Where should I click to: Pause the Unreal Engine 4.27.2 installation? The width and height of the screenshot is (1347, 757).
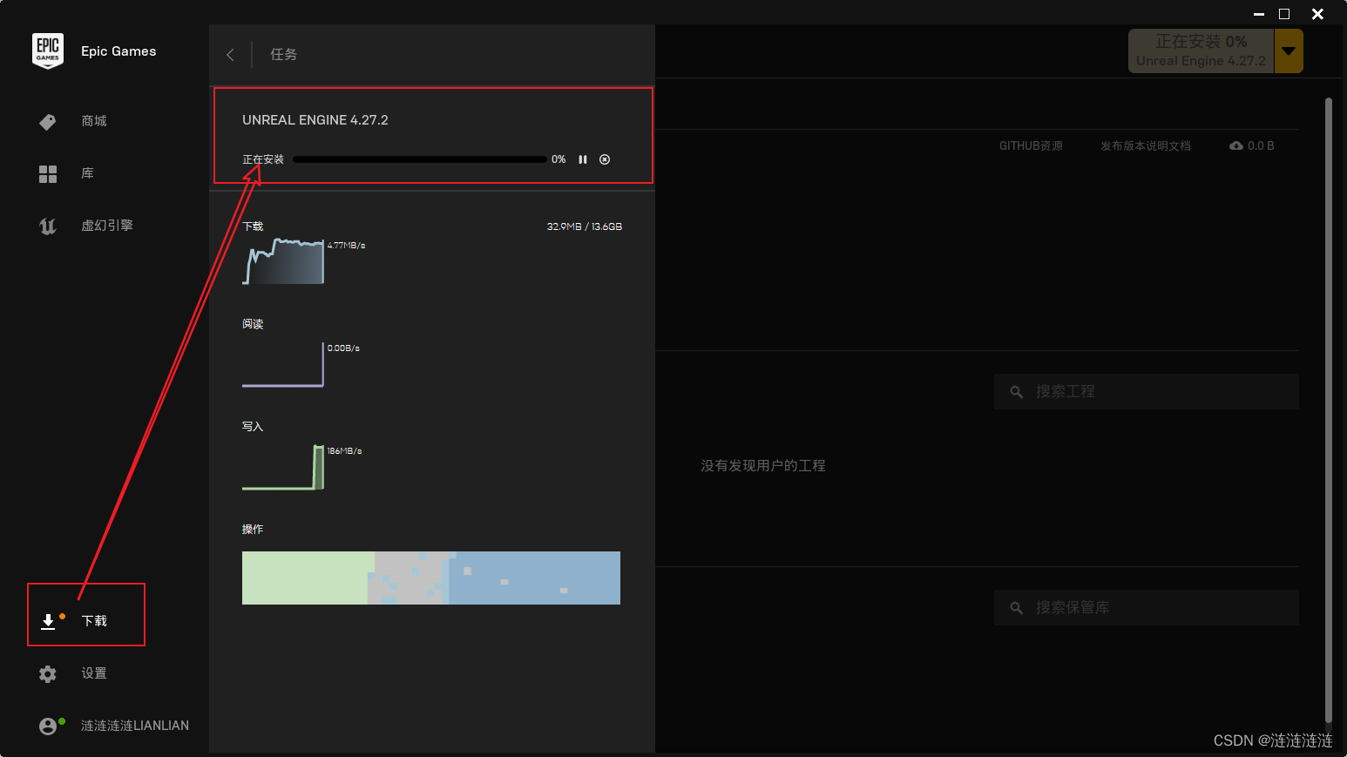(x=583, y=159)
